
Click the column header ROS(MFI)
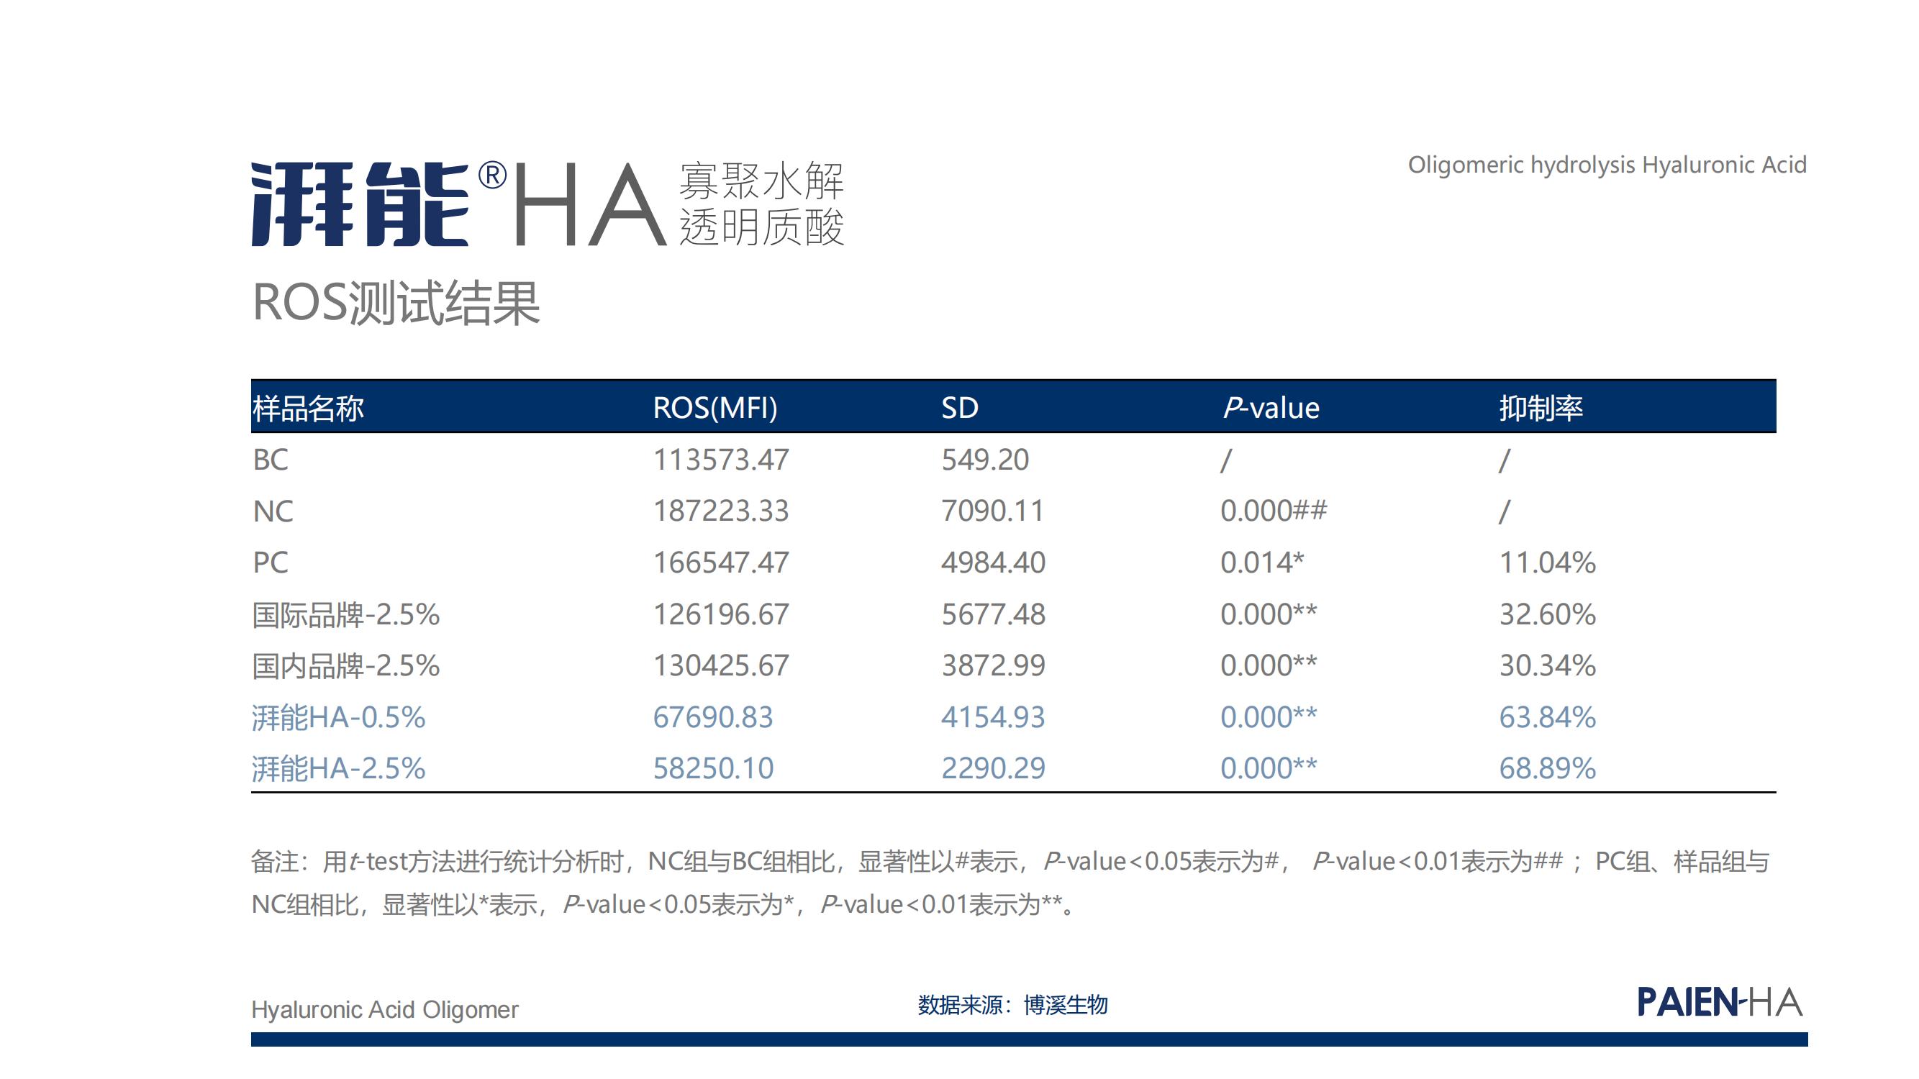click(x=715, y=408)
